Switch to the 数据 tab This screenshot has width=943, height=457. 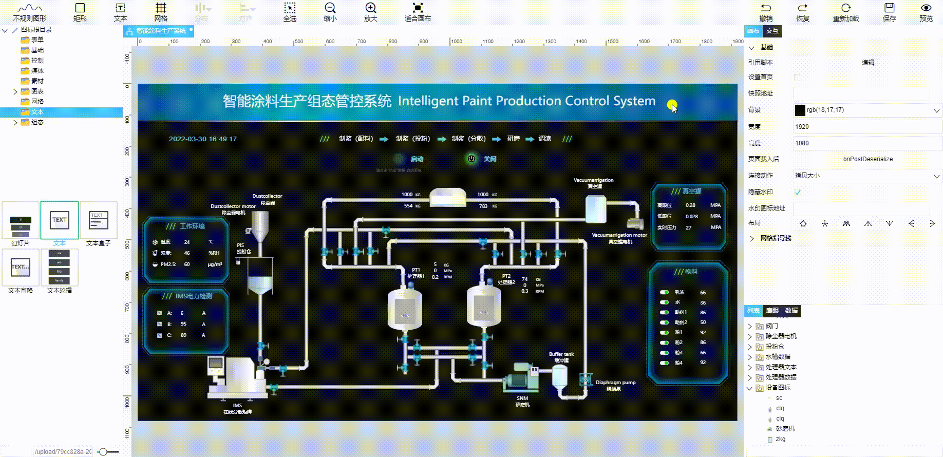(x=791, y=311)
